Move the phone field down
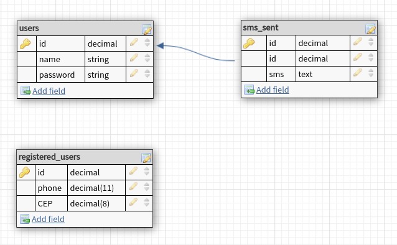 click(x=146, y=189)
